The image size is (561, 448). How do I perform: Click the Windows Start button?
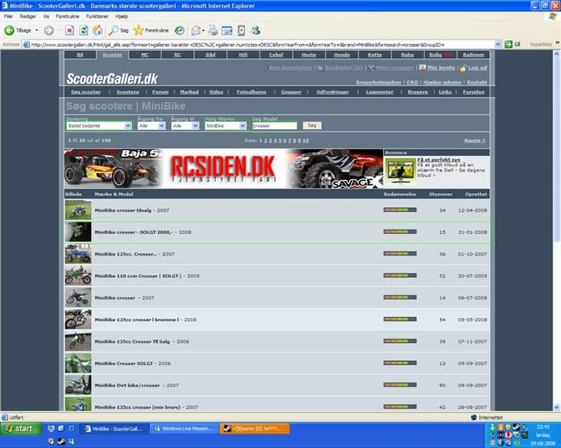point(18,429)
